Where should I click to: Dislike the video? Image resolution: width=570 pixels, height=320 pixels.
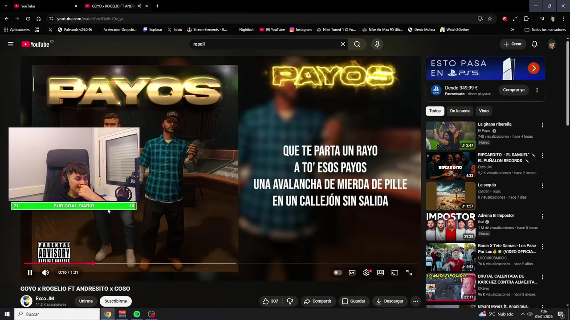[x=290, y=301]
